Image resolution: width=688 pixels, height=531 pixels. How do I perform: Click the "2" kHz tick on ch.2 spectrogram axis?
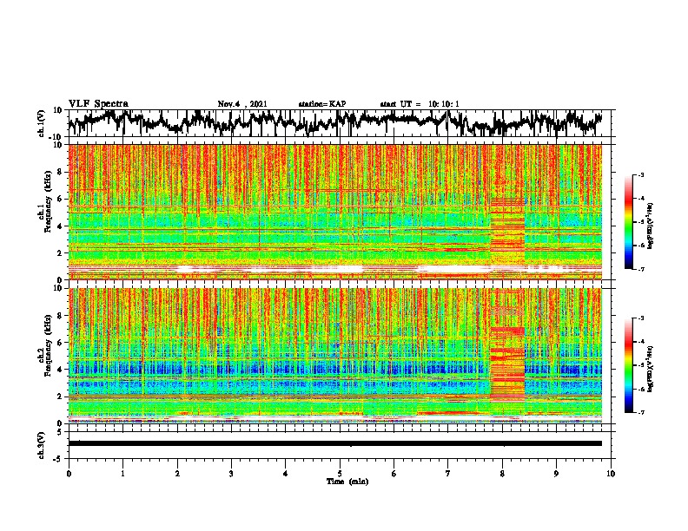click(x=60, y=397)
